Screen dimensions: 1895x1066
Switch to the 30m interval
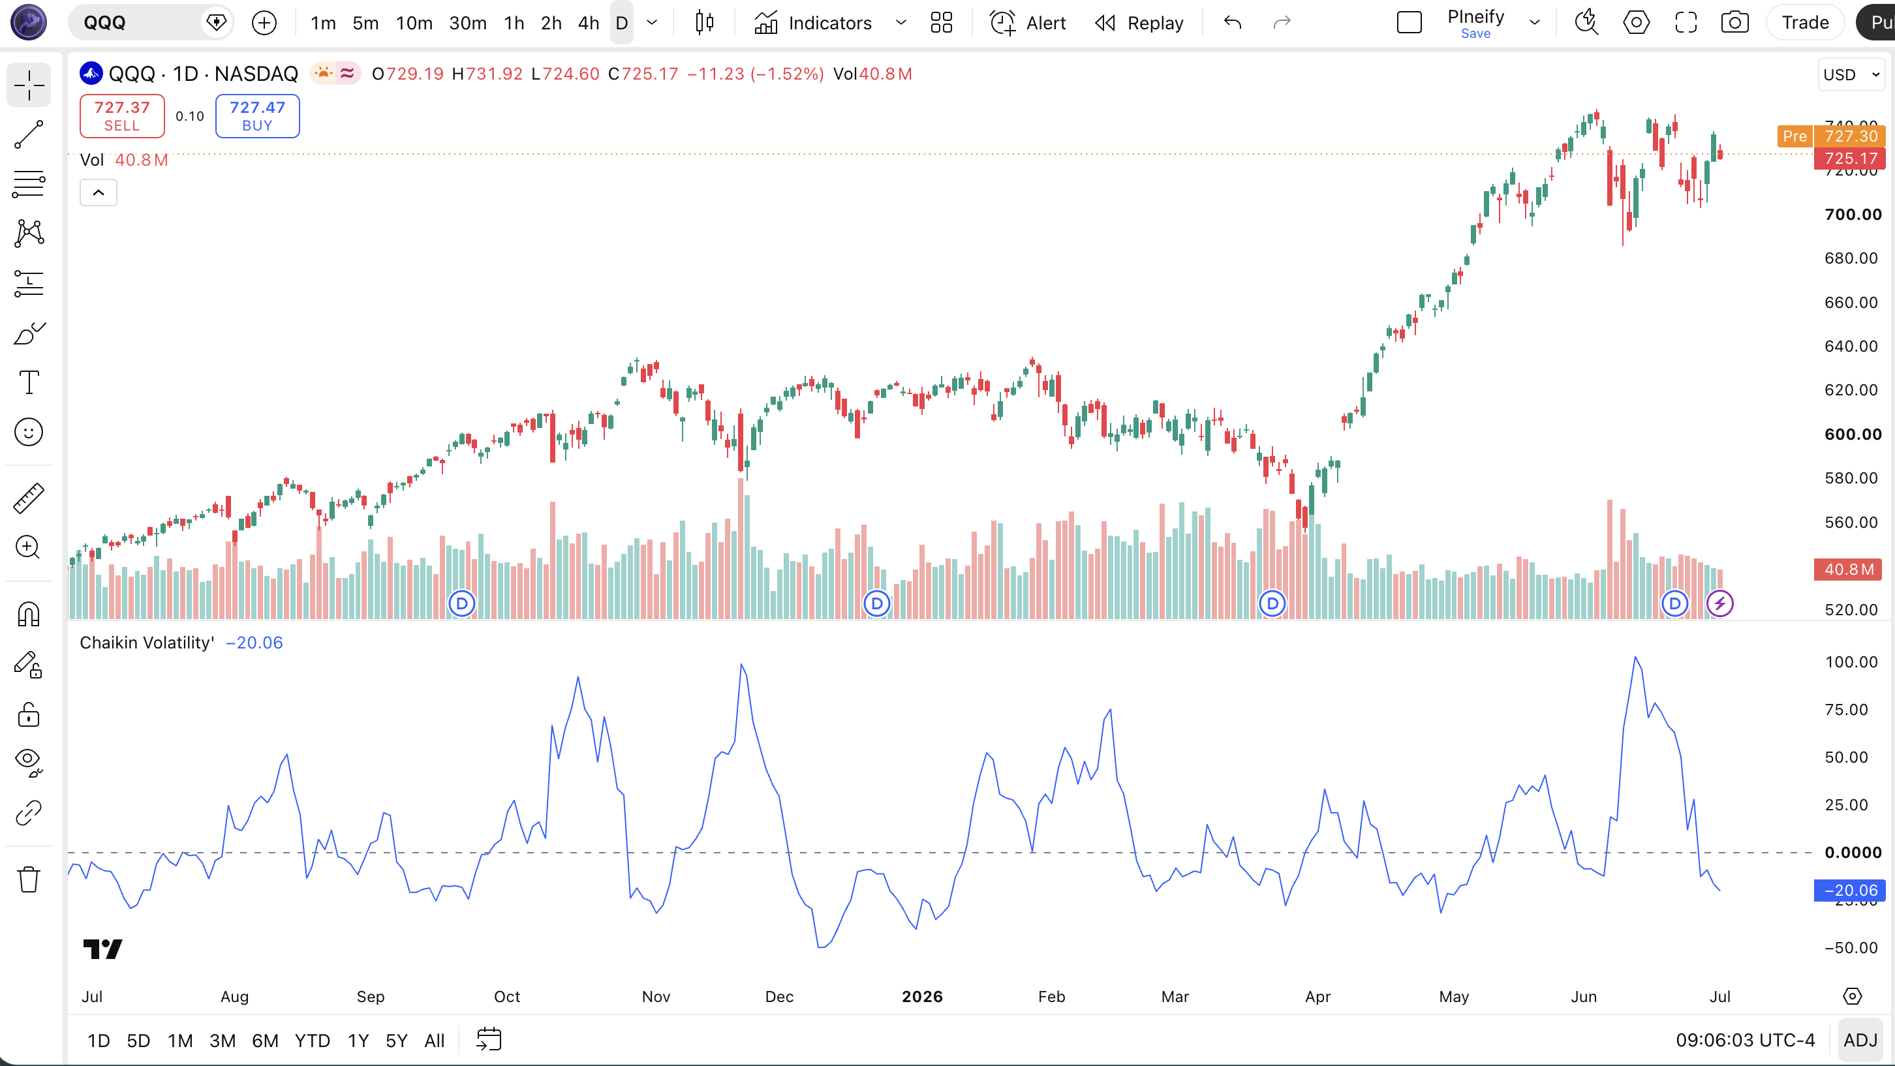pyautogui.click(x=468, y=23)
